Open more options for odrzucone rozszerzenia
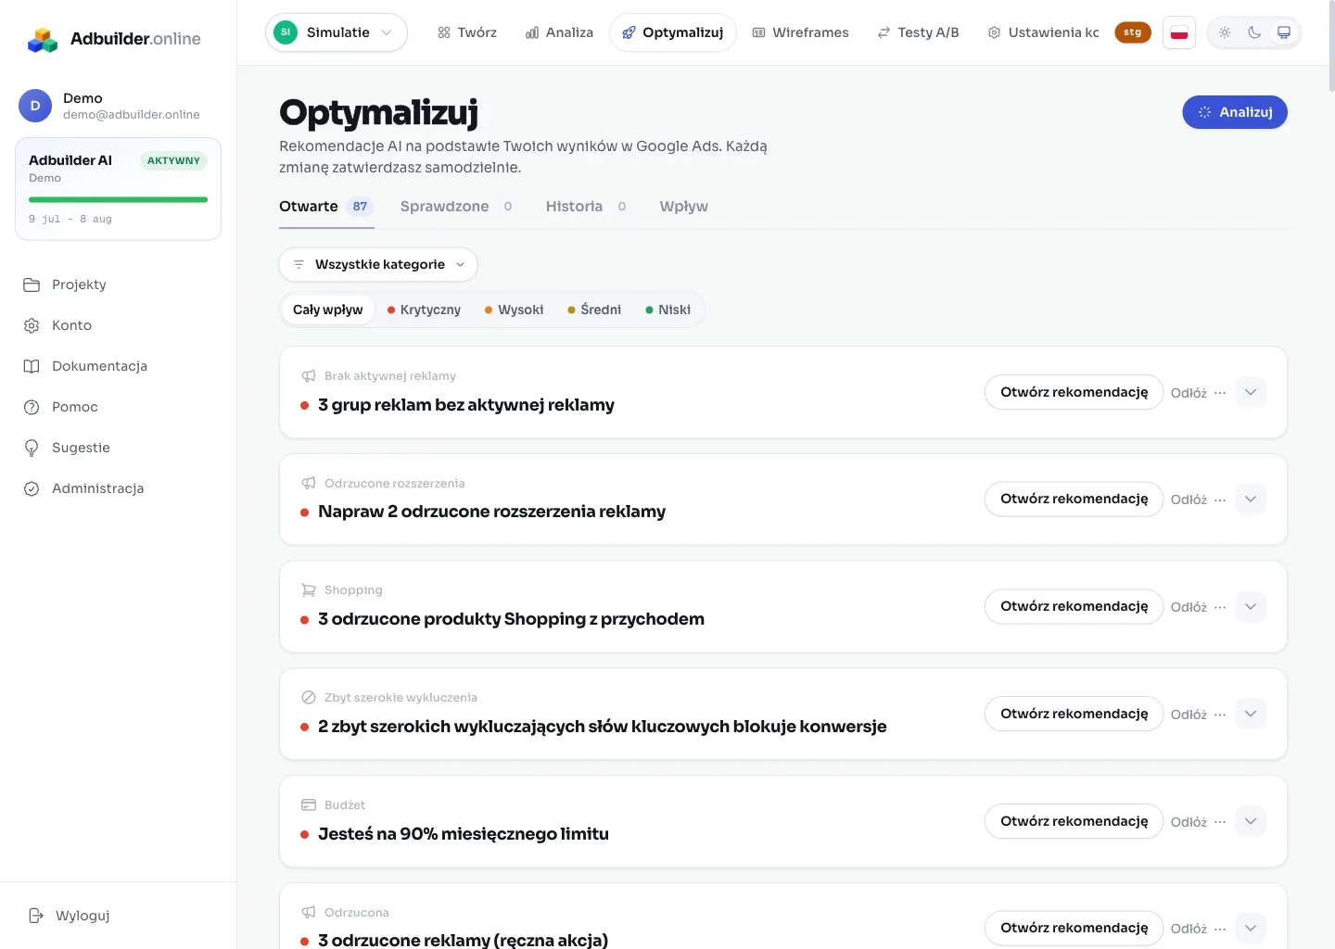The image size is (1335, 949). click(x=1220, y=500)
